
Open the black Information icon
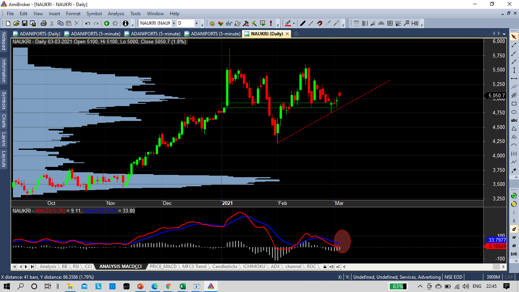click(x=125, y=23)
